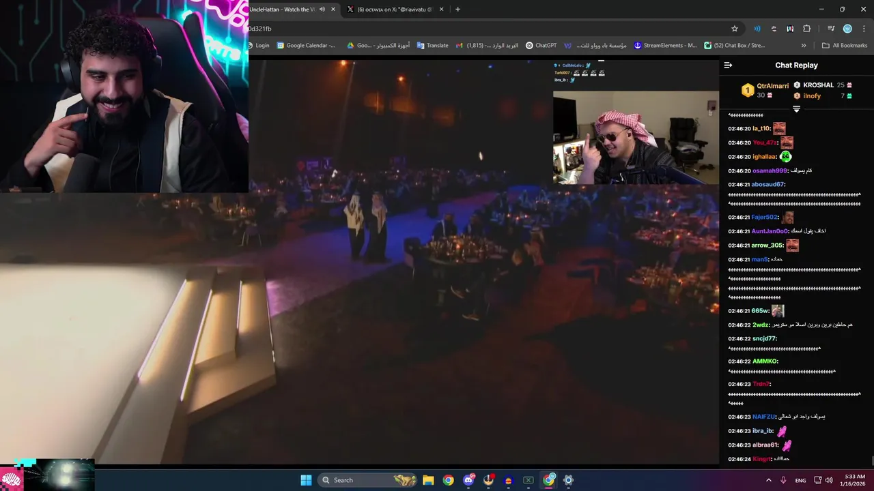Open the Google Drive 'Goo...' bookmark
The image size is (874, 491).
click(x=378, y=46)
